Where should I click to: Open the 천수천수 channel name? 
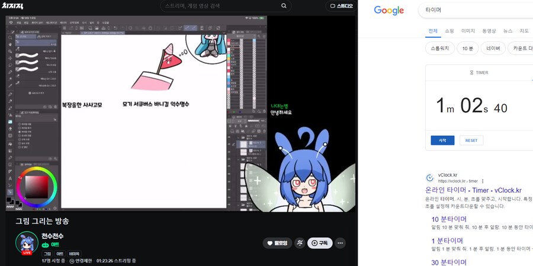52,236
